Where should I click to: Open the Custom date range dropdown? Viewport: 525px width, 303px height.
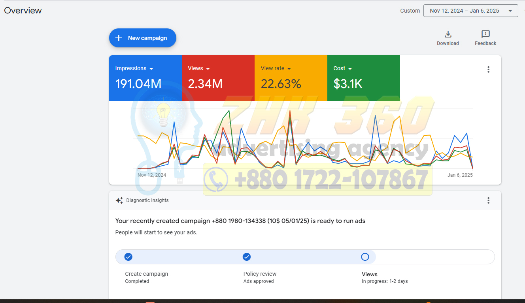tap(470, 11)
